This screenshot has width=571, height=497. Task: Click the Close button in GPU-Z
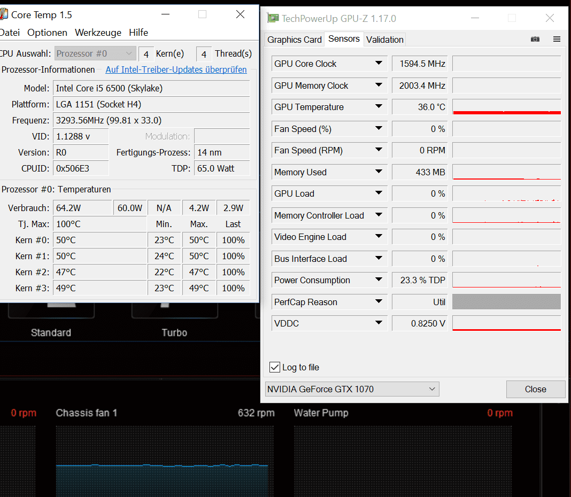tap(535, 389)
